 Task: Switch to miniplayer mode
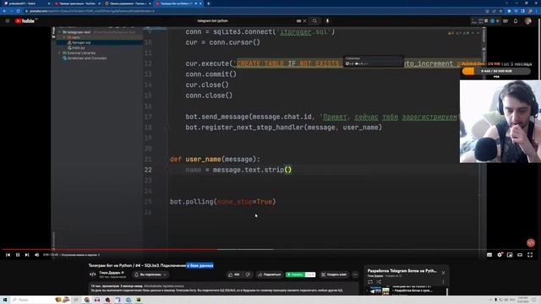click(x=510, y=255)
